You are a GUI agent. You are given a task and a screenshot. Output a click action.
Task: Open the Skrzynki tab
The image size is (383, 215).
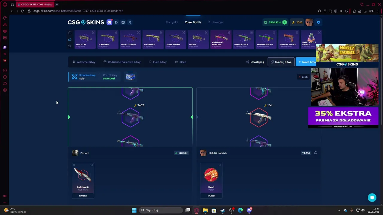tap(171, 22)
